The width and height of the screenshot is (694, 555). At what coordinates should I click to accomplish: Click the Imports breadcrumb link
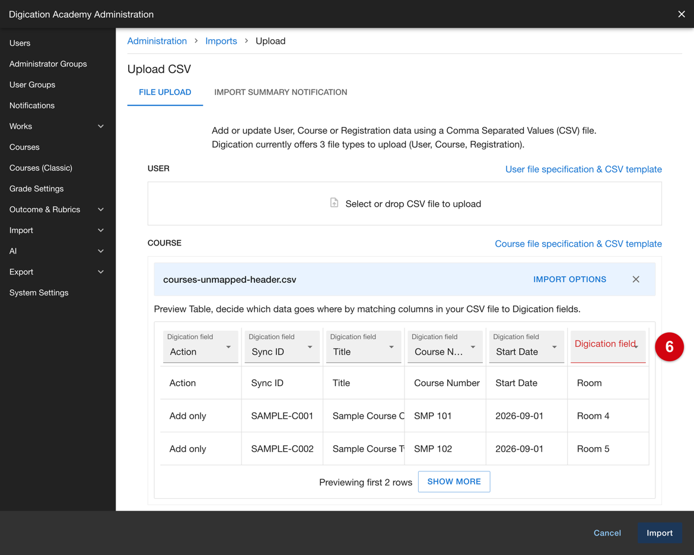pos(221,41)
